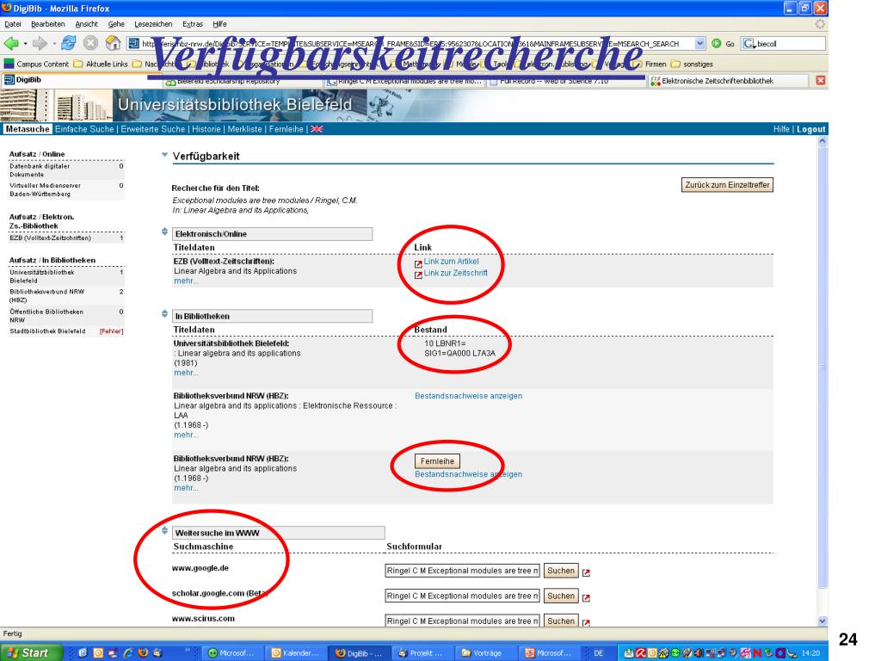The height and width of the screenshot is (661, 881).
Task: Switch to the Kalender taskbar window
Action: pos(296,653)
